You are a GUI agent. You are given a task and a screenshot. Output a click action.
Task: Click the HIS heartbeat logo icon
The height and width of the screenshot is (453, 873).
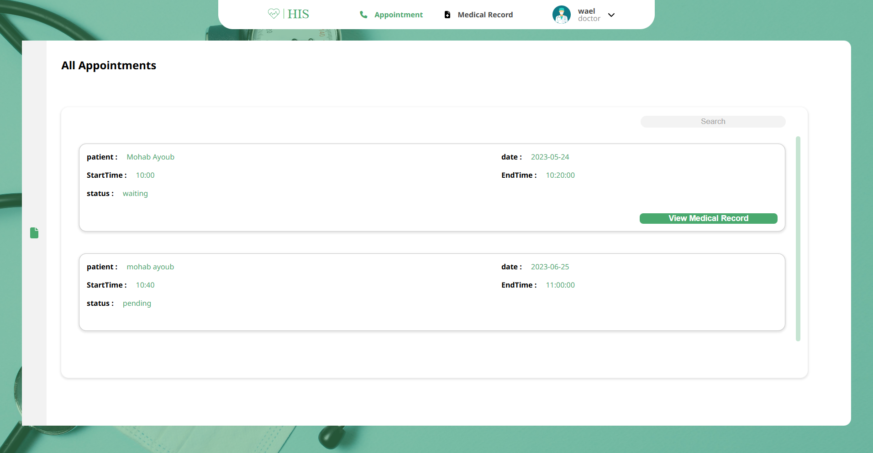pyautogui.click(x=273, y=14)
